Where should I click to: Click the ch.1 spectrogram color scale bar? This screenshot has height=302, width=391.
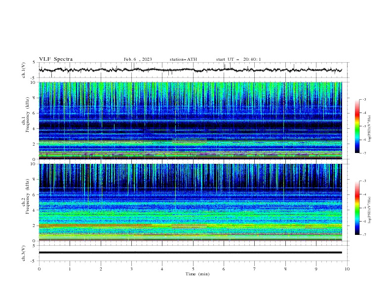357,126
